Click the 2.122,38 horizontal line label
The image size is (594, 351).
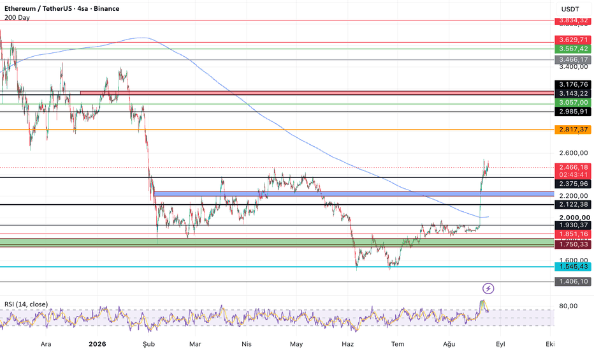[572, 204]
